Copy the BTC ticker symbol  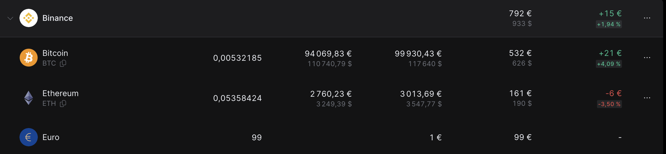[63, 63]
